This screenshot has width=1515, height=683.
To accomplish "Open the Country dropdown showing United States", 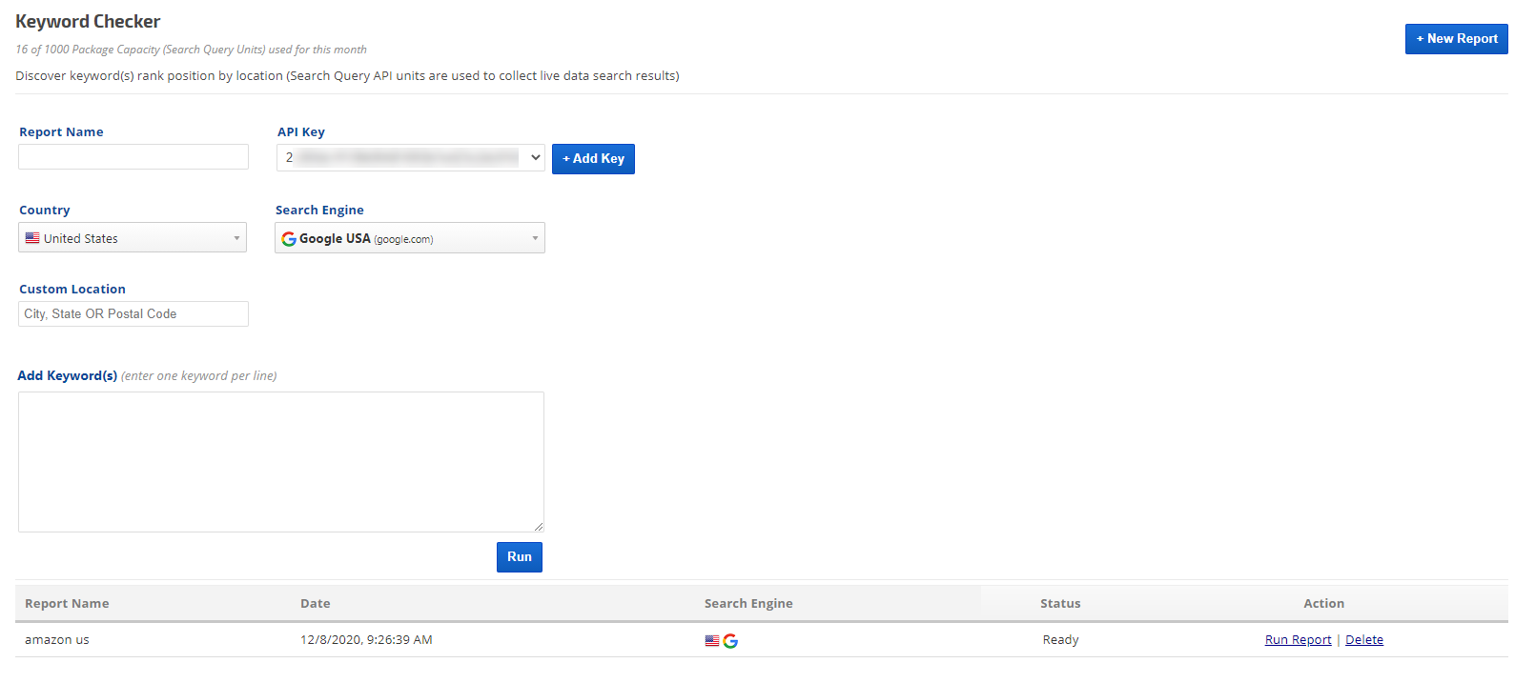I will pyautogui.click(x=133, y=238).
